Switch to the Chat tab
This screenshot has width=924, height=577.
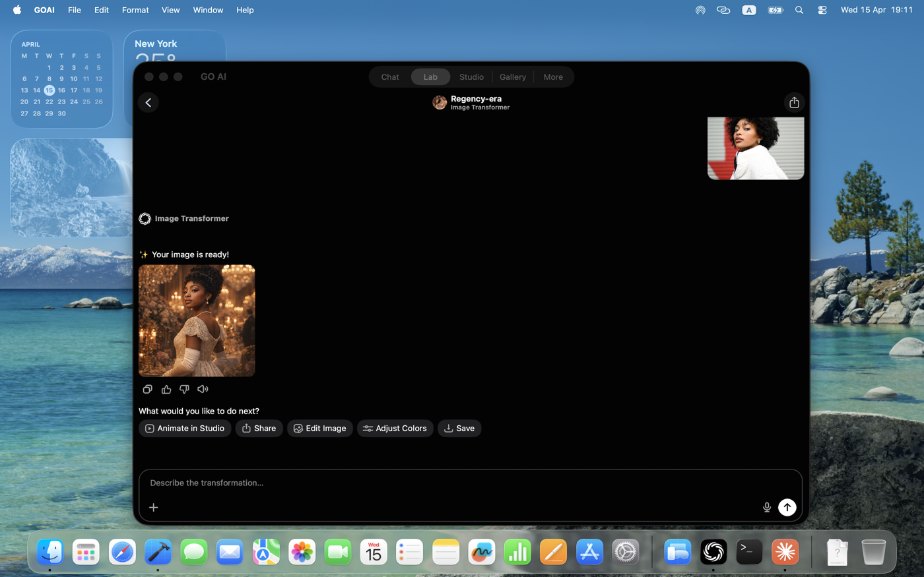click(x=389, y=76)
